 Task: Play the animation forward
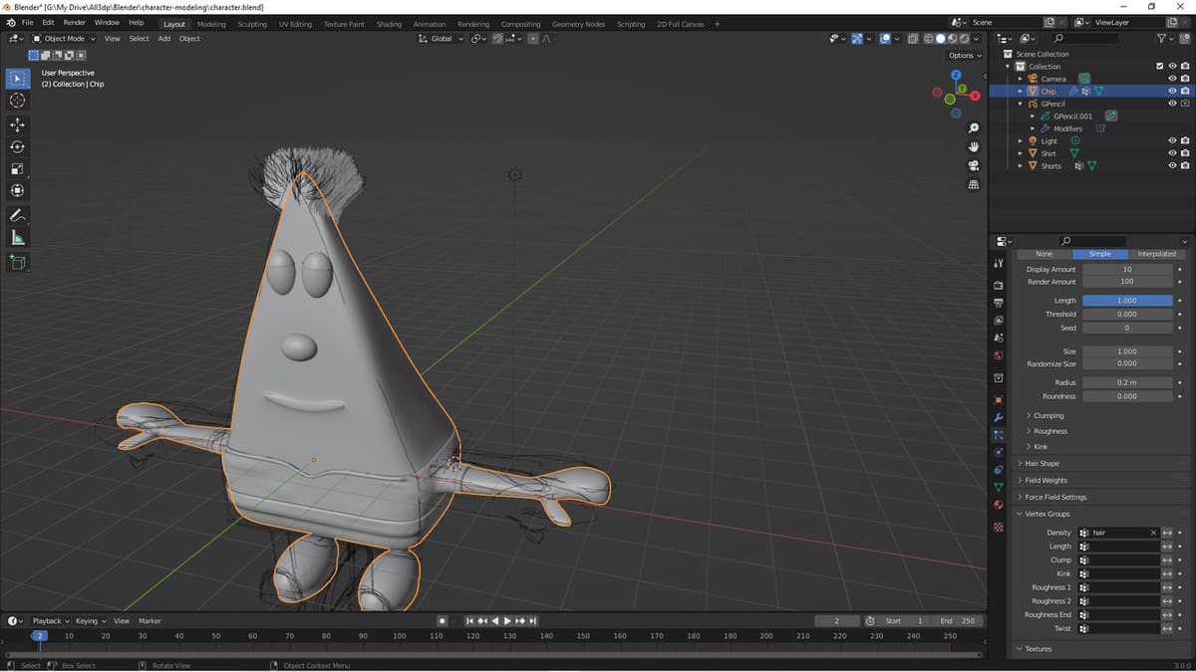(x=507, y=621)
